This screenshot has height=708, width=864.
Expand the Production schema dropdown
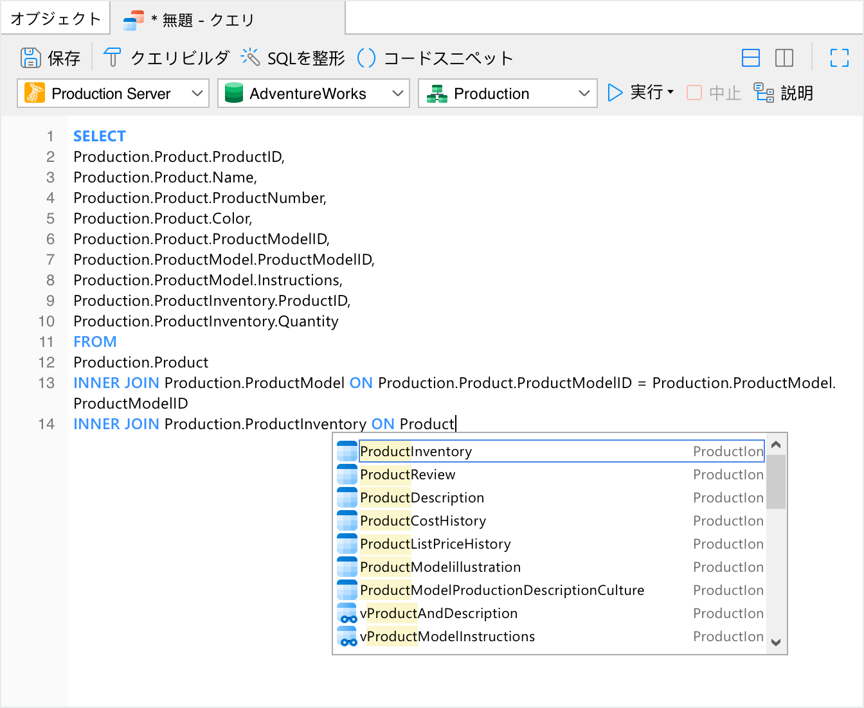508,93
